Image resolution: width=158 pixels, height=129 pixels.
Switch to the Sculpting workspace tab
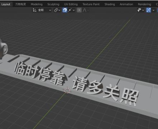[x=53, y=4]
